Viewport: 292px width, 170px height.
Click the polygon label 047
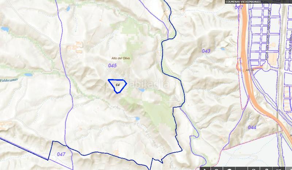click(x=61, y=154)
